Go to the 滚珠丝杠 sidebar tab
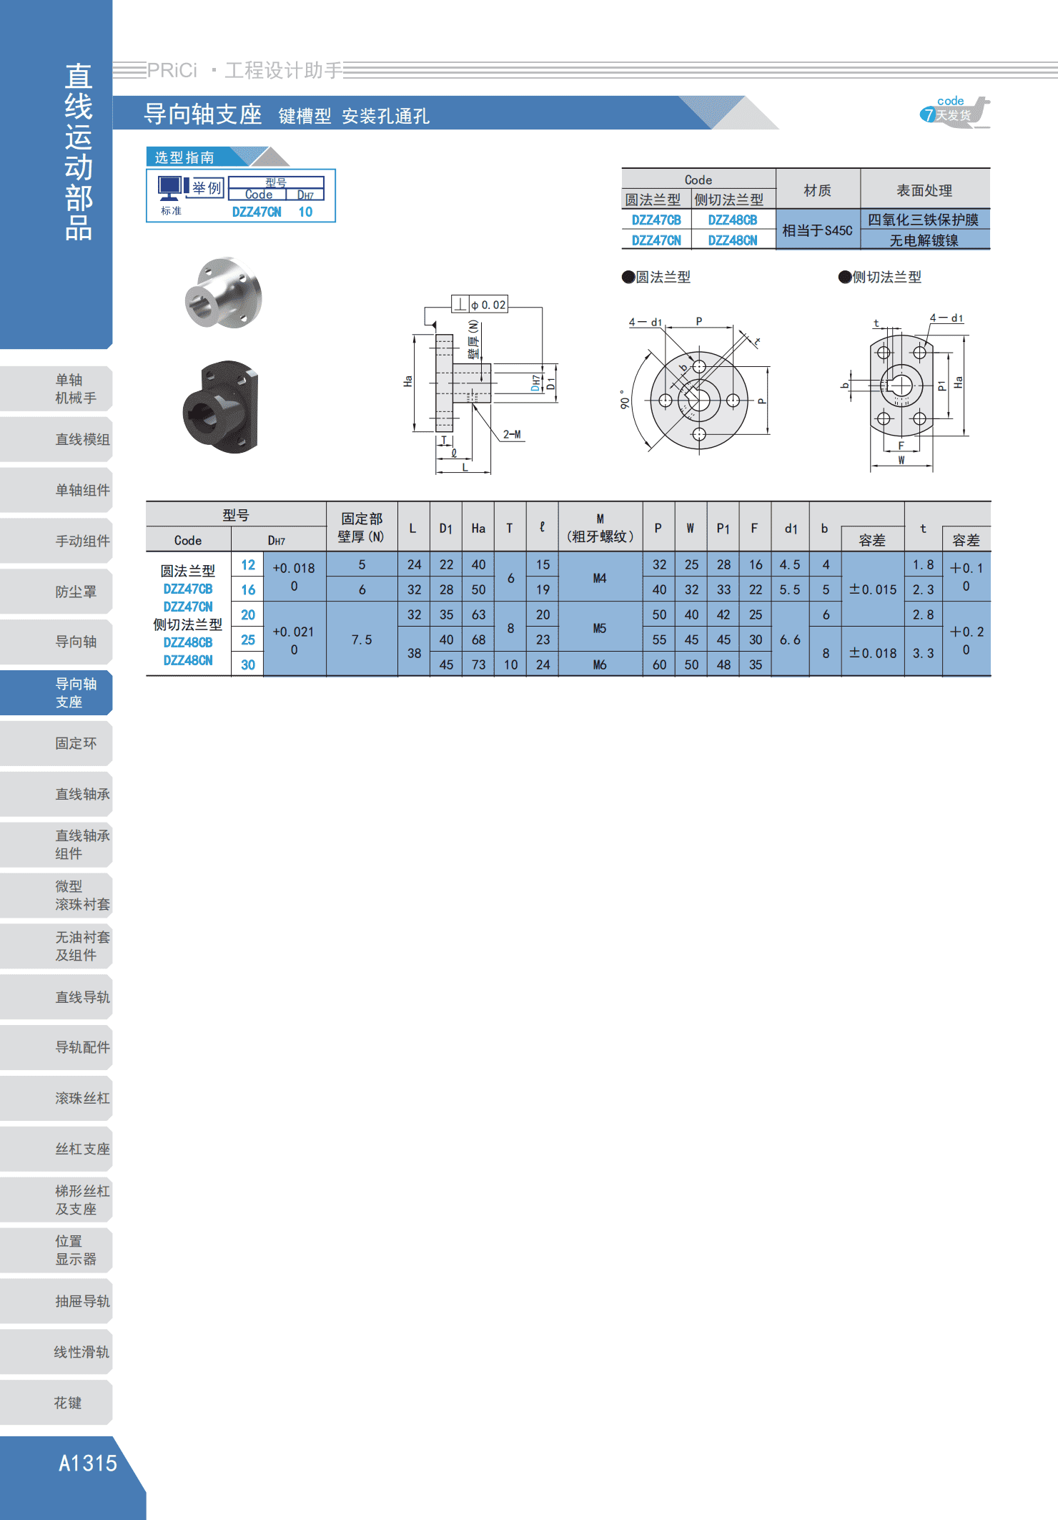The height and width of the screenshot is (1520, 1058). (x=56, y=1098)
